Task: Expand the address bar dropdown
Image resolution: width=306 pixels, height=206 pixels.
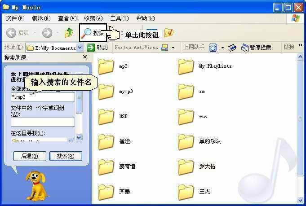Action: 80,47
